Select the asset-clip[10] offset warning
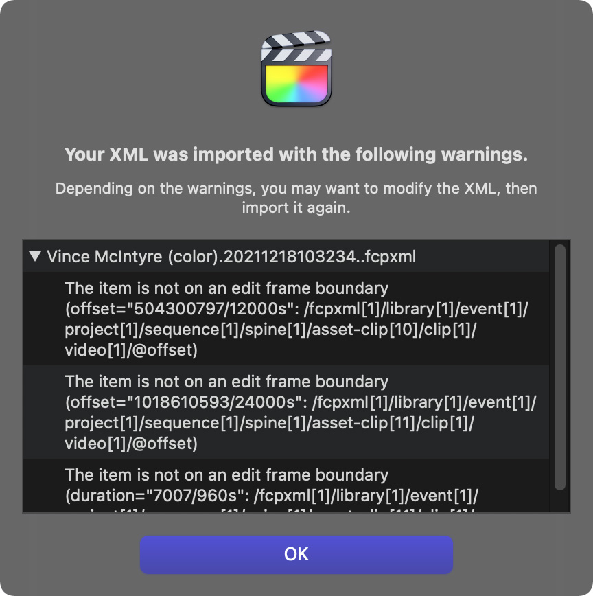The image size is (593, 596). tap(286, 319)
